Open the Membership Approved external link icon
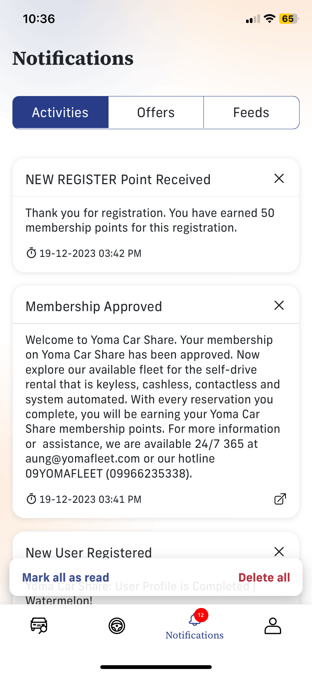The image size is (312, 675). tap(280, 499)
